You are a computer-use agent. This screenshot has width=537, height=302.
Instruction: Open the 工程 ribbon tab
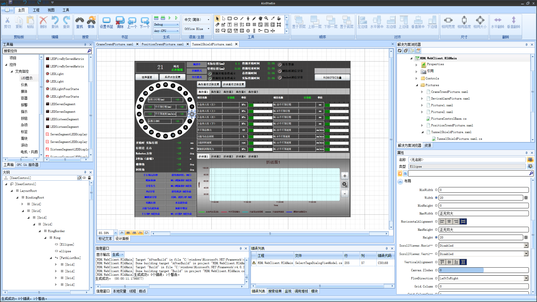(36, 10)
